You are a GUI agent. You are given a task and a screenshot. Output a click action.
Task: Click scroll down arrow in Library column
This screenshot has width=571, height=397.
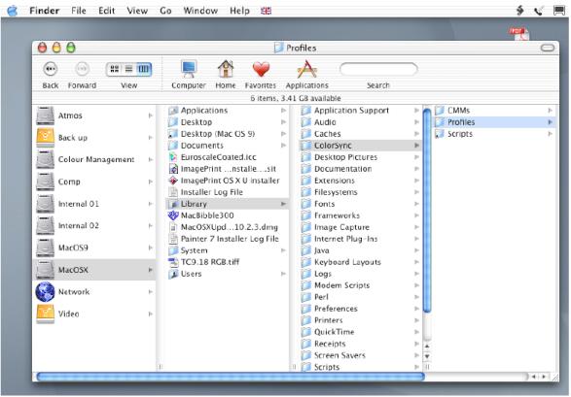click(427, 356)
